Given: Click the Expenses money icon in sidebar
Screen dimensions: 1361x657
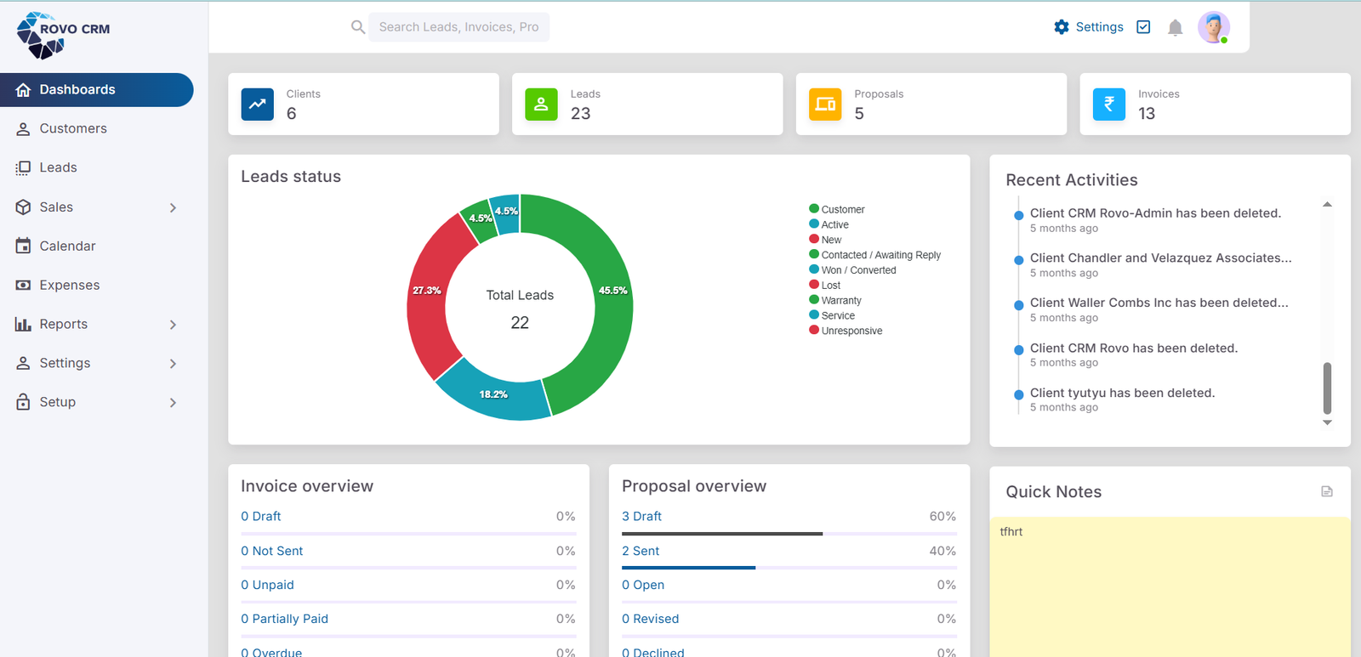Looking at the screenshot, I should [x=23, y=285].
